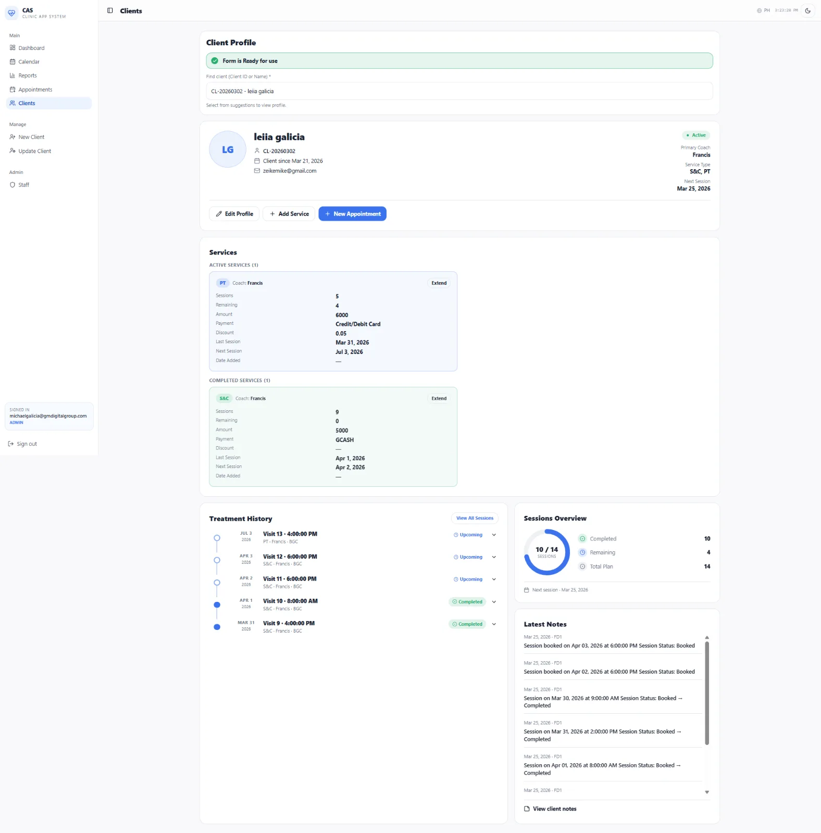Click Primary Coach Francis value
821x833 pixels.
(701, 155)
